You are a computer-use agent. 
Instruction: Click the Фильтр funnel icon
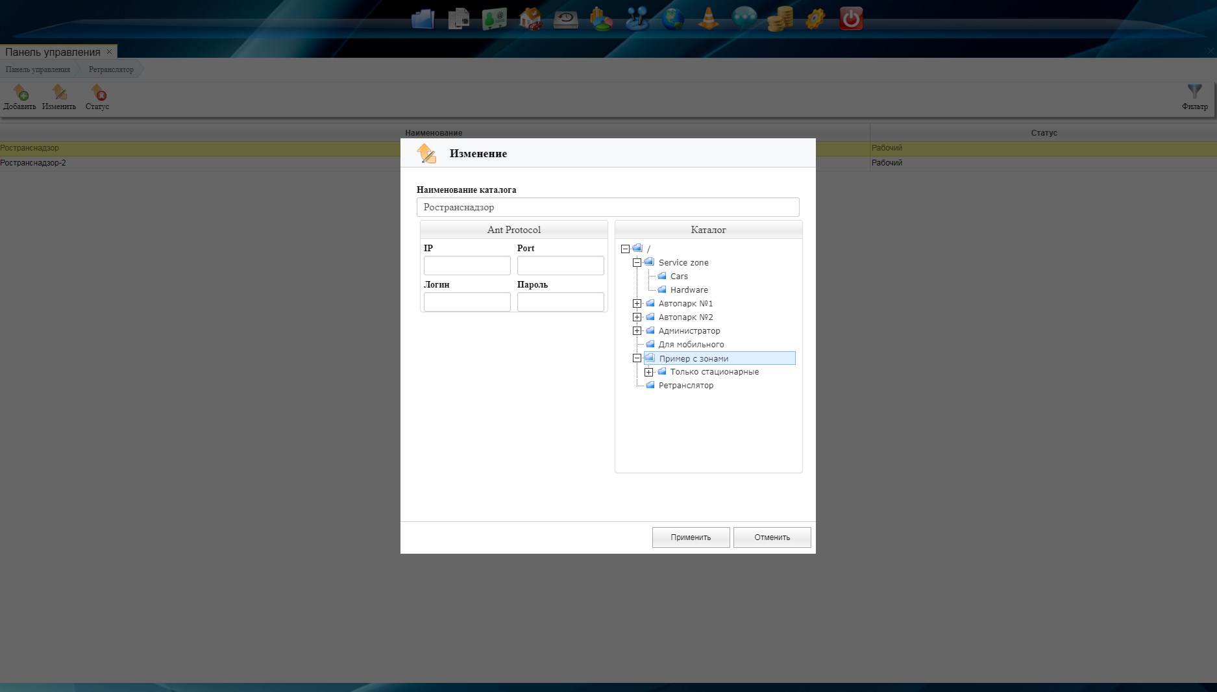(x=1194, y=92)
